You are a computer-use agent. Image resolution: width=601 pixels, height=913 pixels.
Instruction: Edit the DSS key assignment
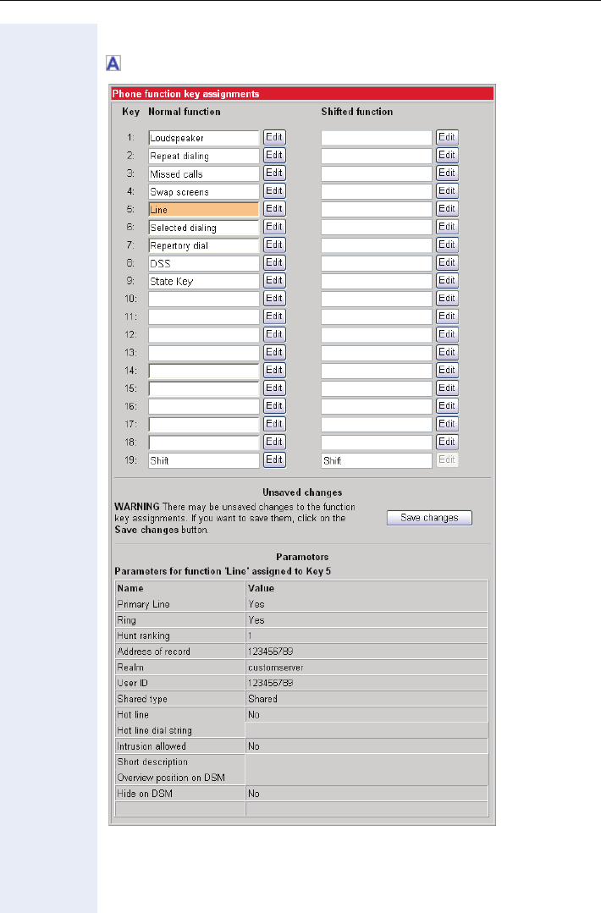click(x=274, y=262)
